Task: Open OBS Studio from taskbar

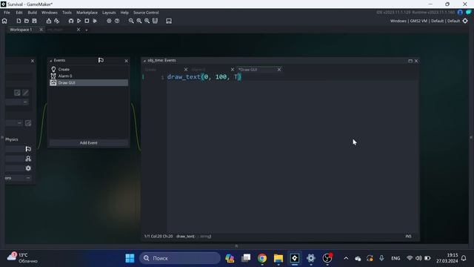Action: (x=327, y=258)
